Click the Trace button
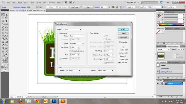This screenshot has height=104, width=186. [123, 29]
